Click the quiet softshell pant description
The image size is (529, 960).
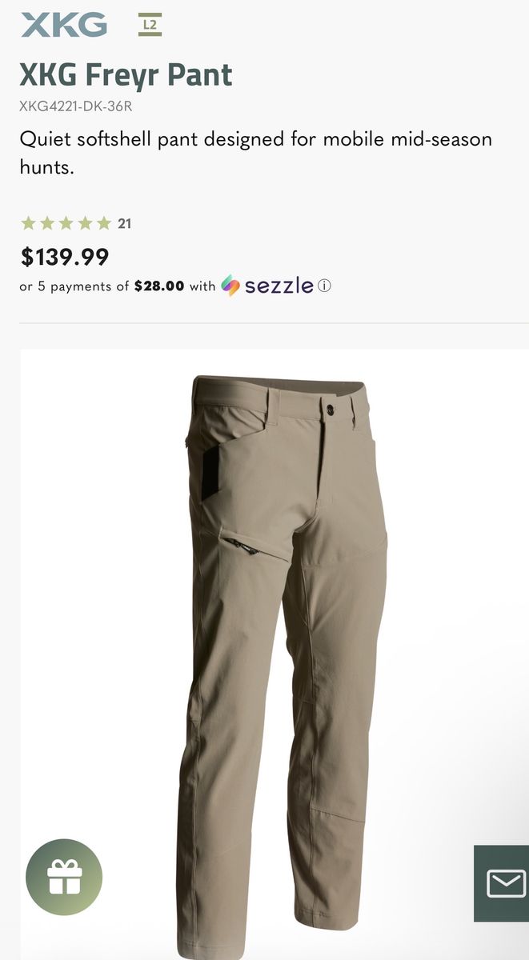tap(256, 153)
